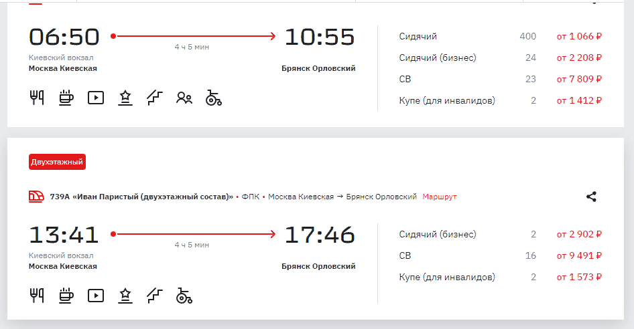
Task: Click the train name «Иван Паристый» title
Action: (141, 197)
